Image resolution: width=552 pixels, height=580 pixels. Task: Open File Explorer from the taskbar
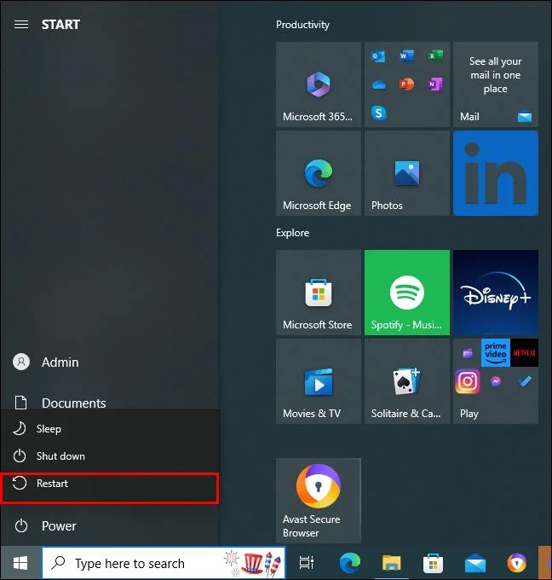pyautogui.click(x=391, y=563)
